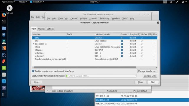Open Manage Interfaces...
The height and width of the screenshot is (106, 189).
click(147, 71)
